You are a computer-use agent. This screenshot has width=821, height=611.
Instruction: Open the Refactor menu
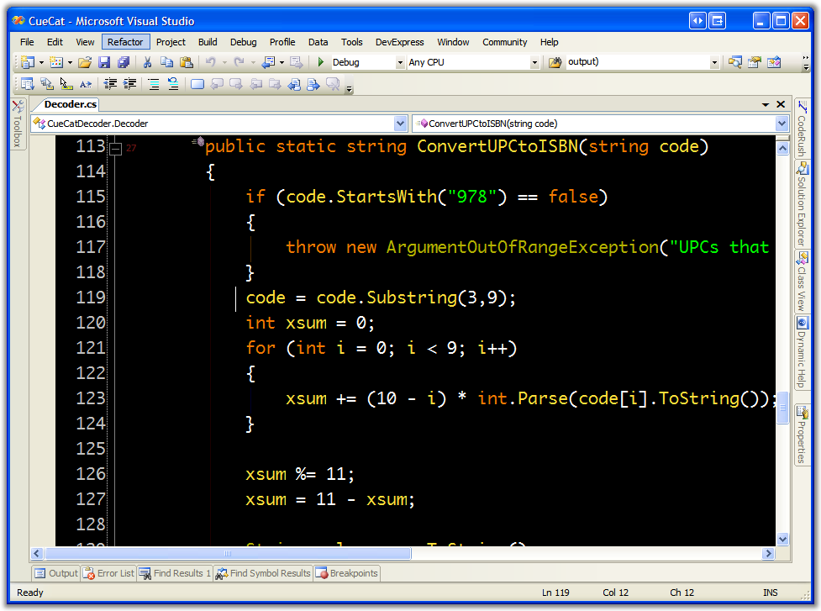coord(125,42)
